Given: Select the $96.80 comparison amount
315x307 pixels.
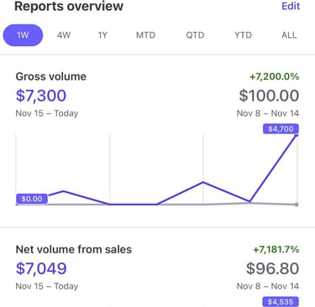Looking at the screenshot, I should [x=273, y=268].
